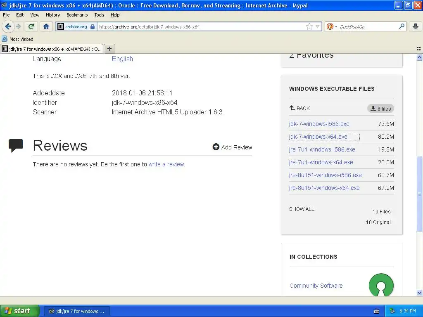Open Most Visited bookmarks folder
This screenshot has height=317, width=423.
[x=18, y=39]
